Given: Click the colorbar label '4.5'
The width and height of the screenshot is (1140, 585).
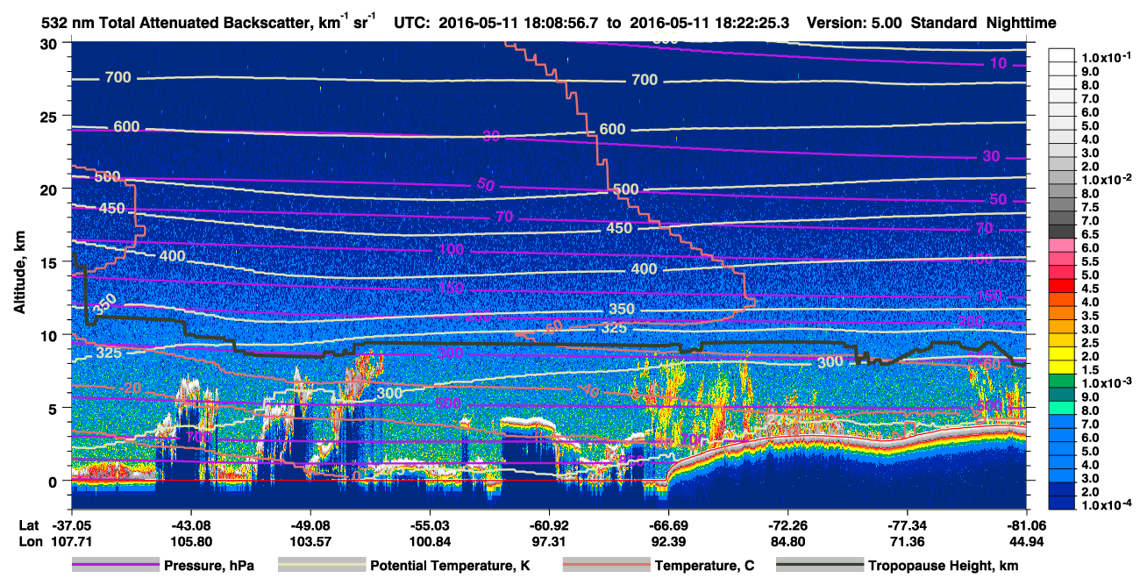Looking at the screenshot, I should click(x=1090, y=289).
